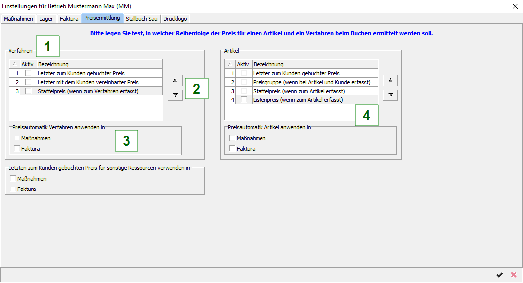Enable Faktura under Preisautomatik Artikel

tap(233, 149)
